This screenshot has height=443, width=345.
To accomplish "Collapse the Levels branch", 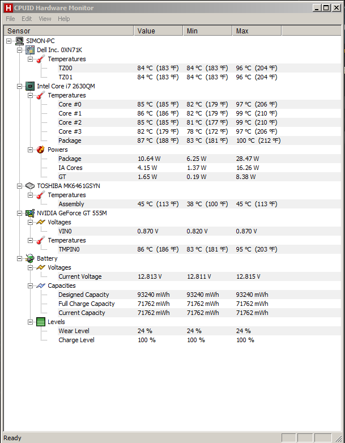I will coord(30,322).
